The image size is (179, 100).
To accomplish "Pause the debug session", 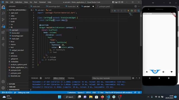I will (x=115, y=11).
